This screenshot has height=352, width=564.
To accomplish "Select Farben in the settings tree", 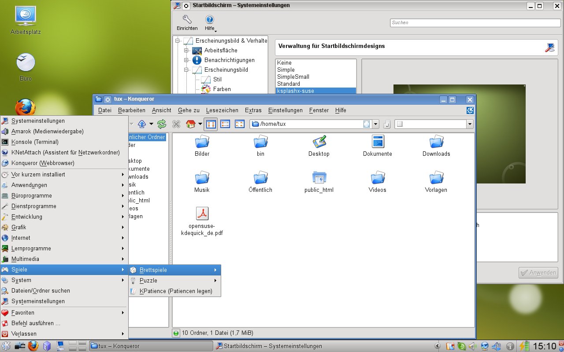I will coord(222,89).
